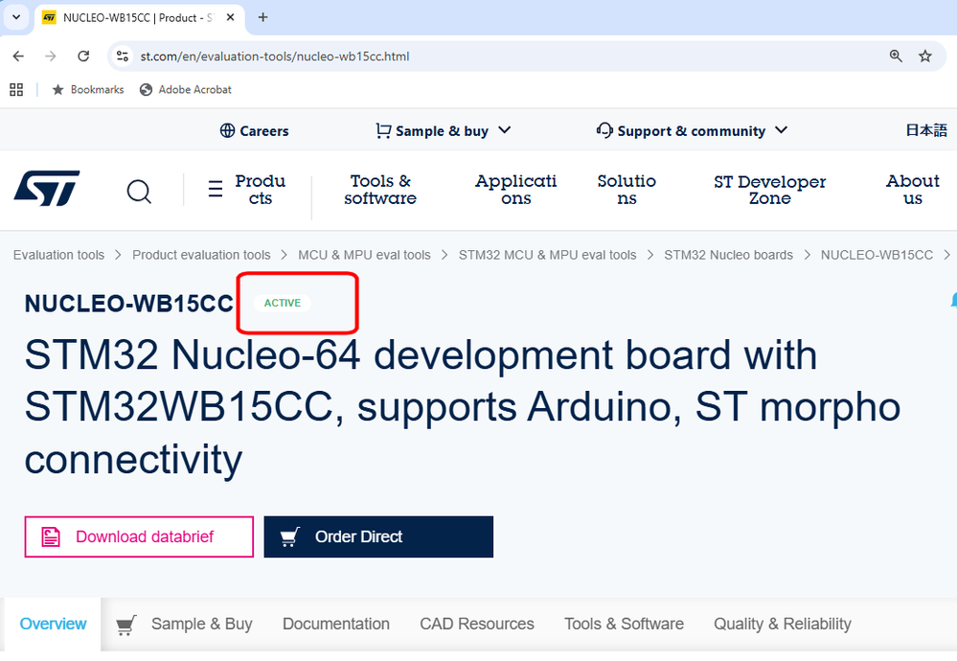This screenshot has width=957, height=661.
Task: Switch to the Tools & Software tab
Action: coord(624,624)
